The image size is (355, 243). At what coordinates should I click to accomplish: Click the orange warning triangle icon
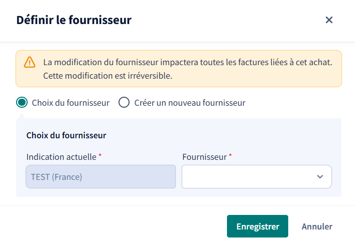coord(30,62)
